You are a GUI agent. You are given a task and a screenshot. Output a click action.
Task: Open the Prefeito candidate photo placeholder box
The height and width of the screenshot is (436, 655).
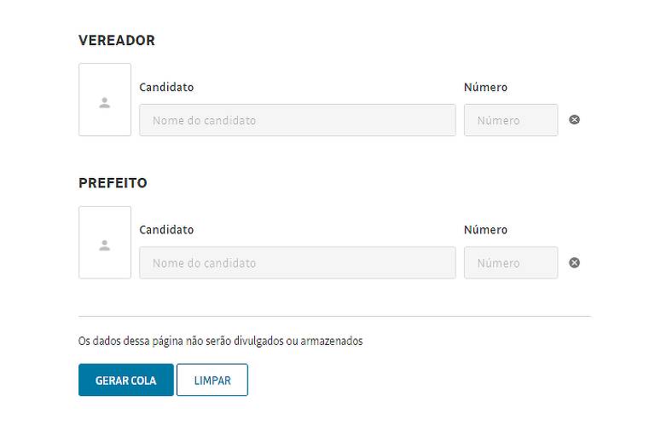coord(105,243)
